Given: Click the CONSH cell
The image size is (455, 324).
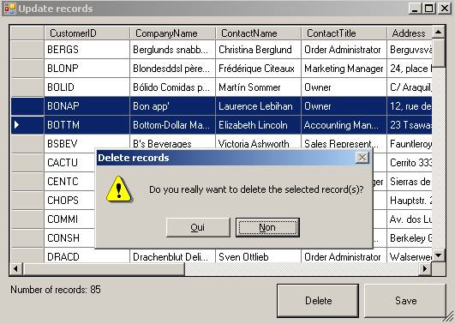Looking at the screenshot, I should 69,238.
